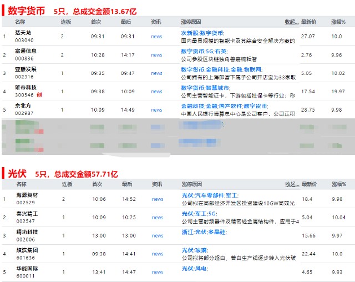
Task: Click stock code 002529
Action: tap(26, 203)
